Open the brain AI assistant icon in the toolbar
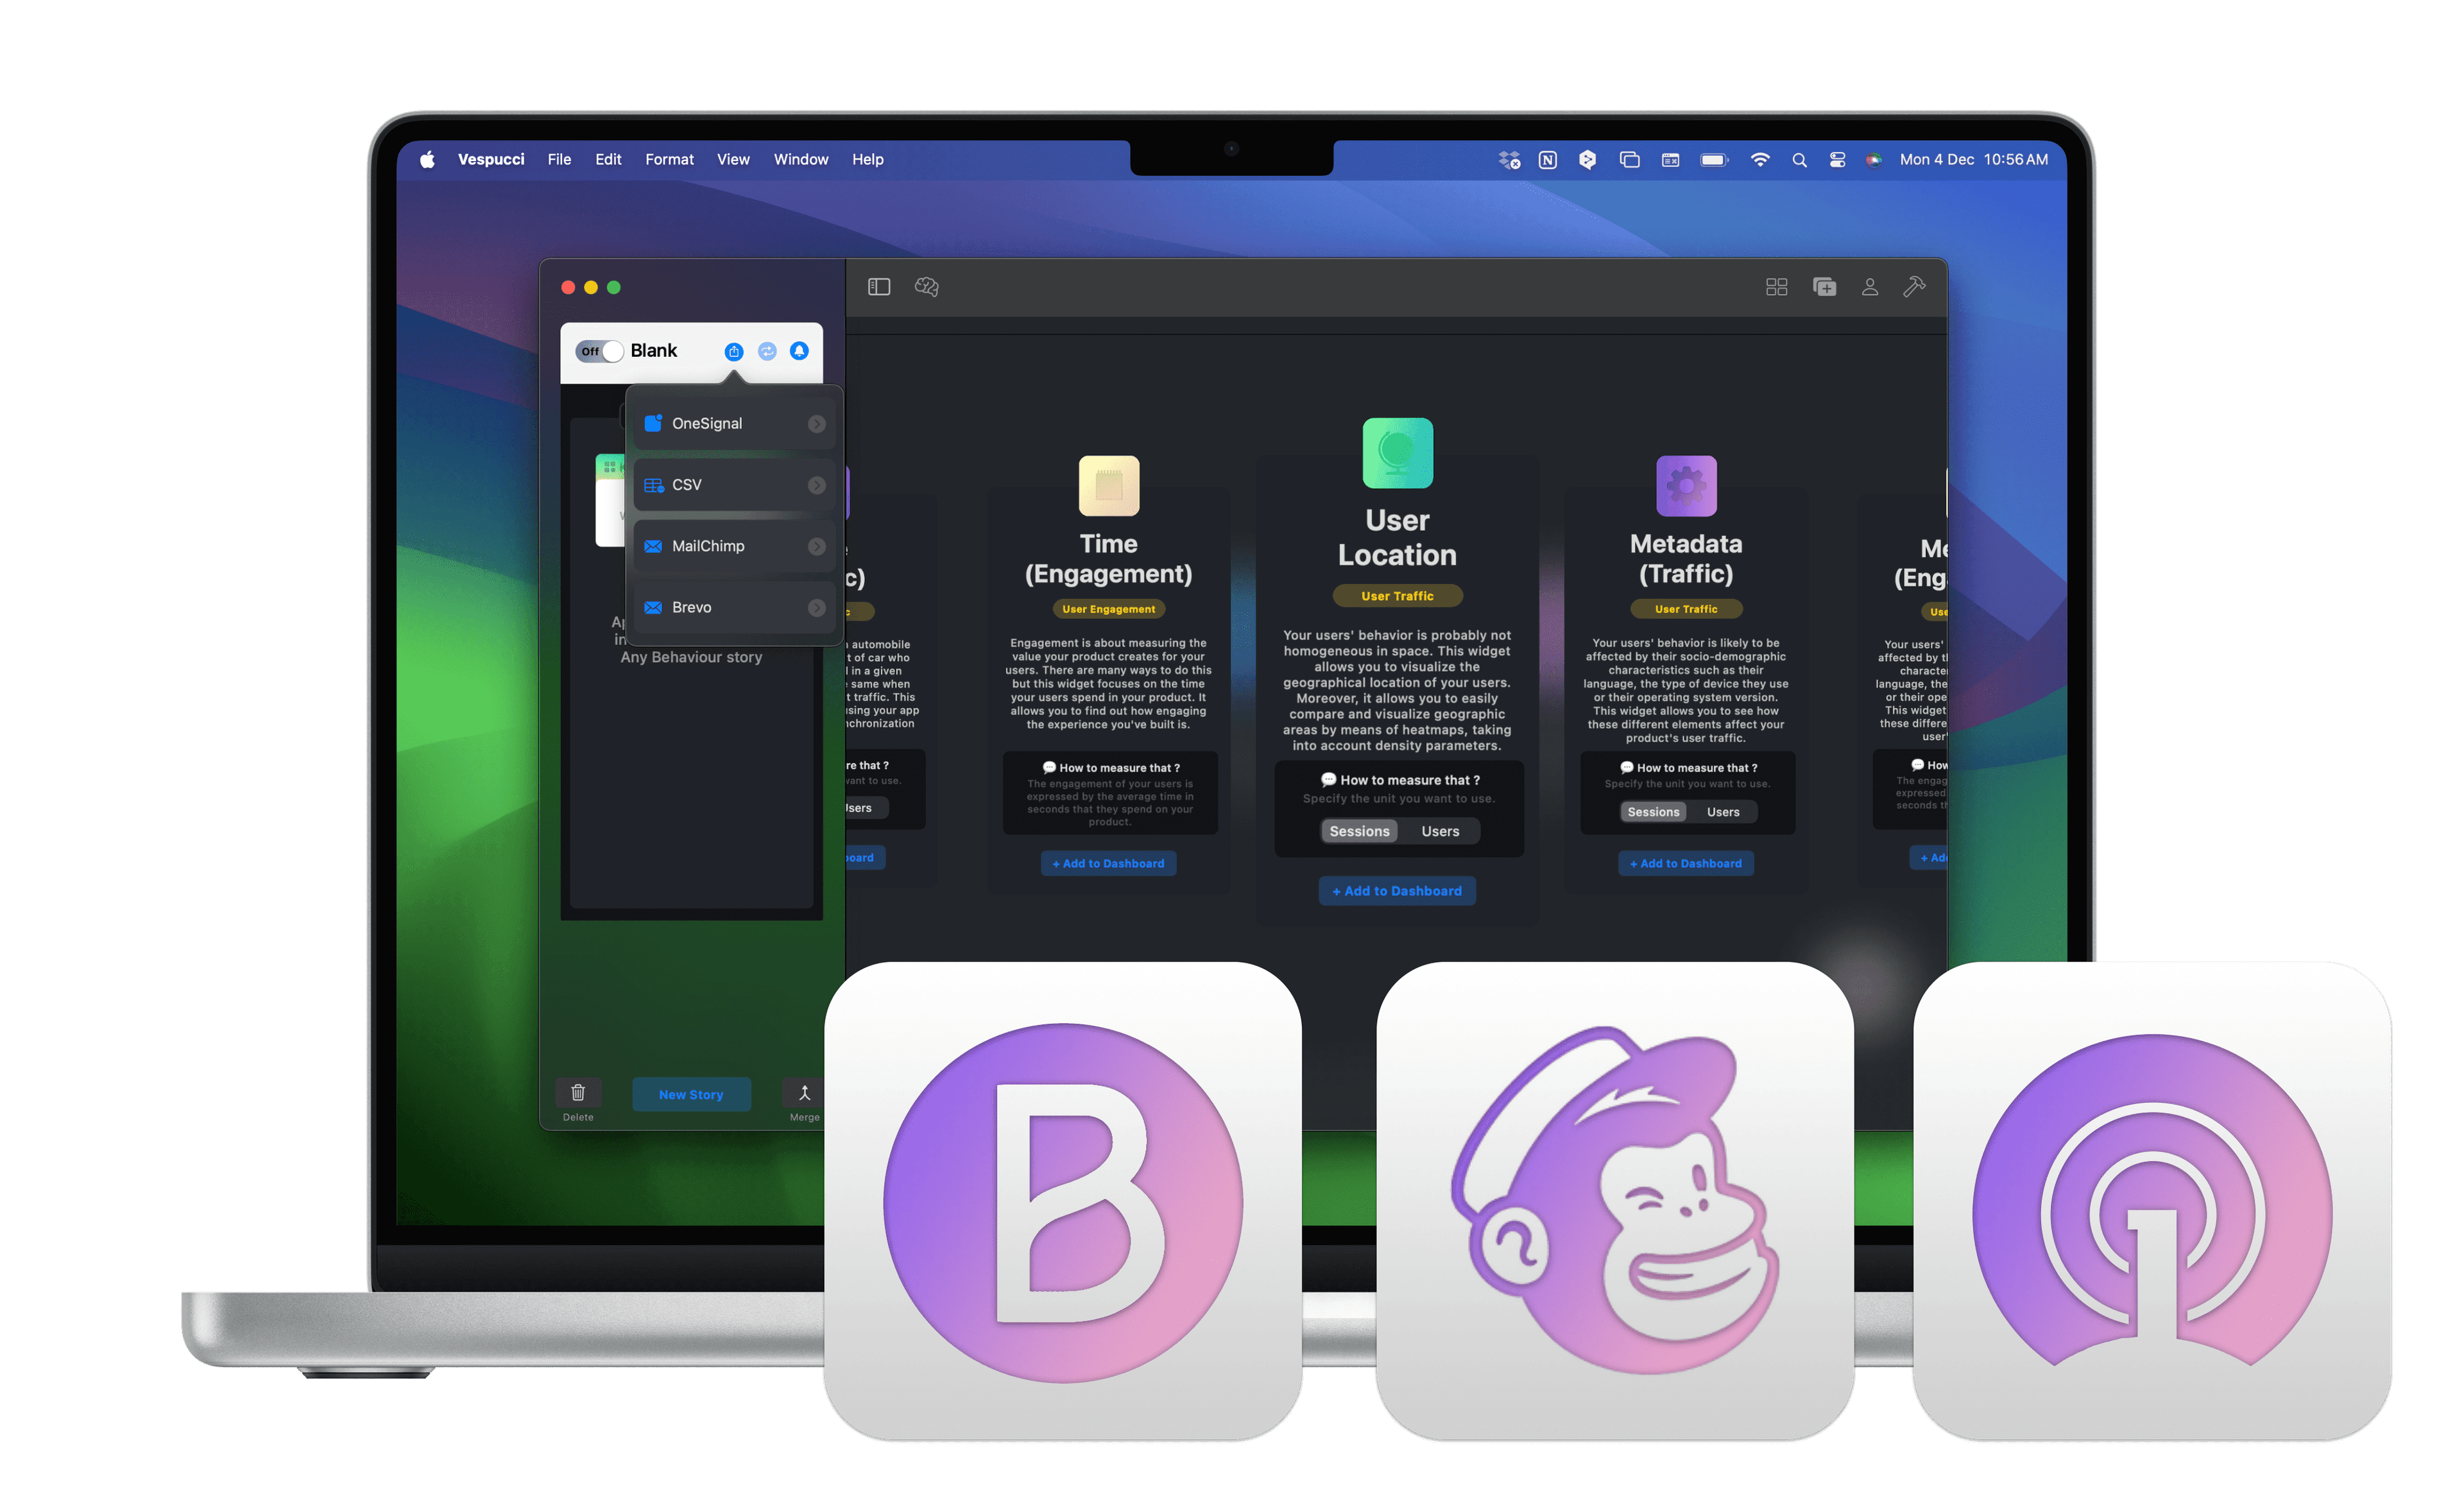This screenshot has height=1489, width=2464. coord(927,287)
